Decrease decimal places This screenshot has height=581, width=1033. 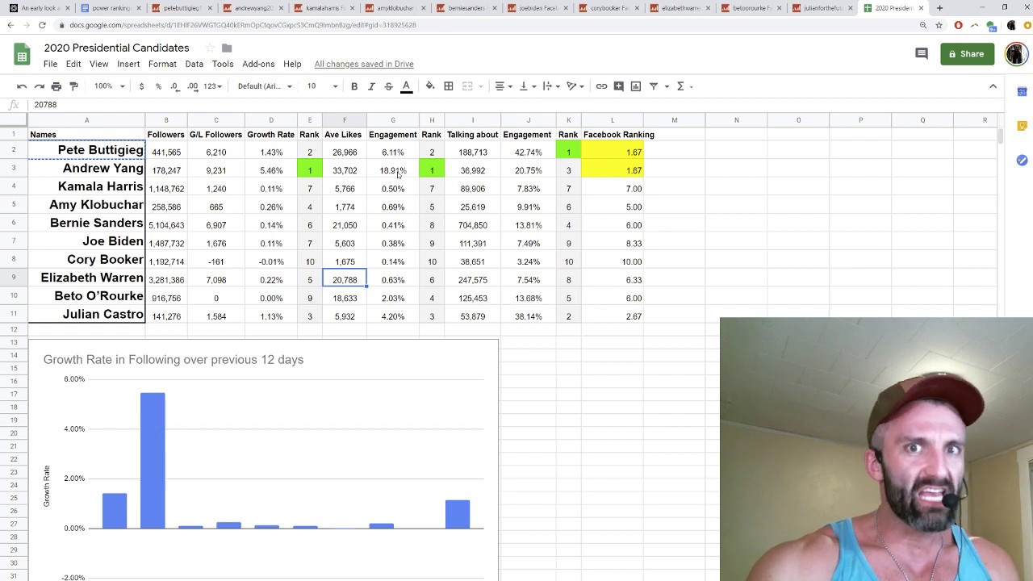click(x=174, y=86)
